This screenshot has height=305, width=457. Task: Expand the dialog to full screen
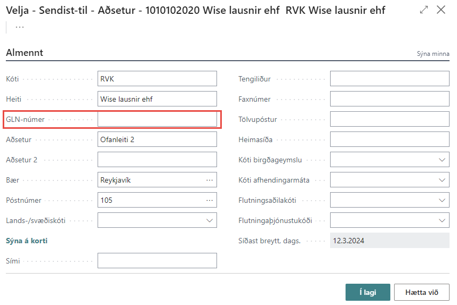(x=424, y=10)
